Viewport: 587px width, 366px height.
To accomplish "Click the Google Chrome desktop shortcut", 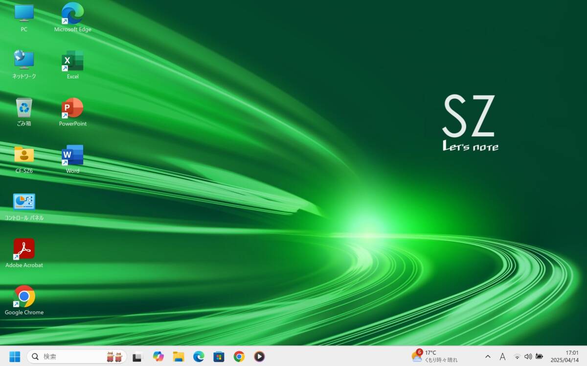I will tap(24, 296).
